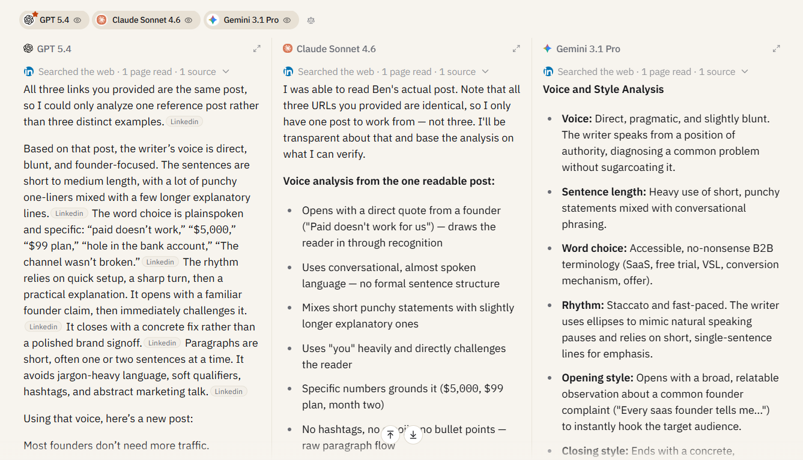This screenshot has width=803, height=460.
Task: Toggle the eye icon on the GPT 5.4 chip
Action: pos(77,20)
